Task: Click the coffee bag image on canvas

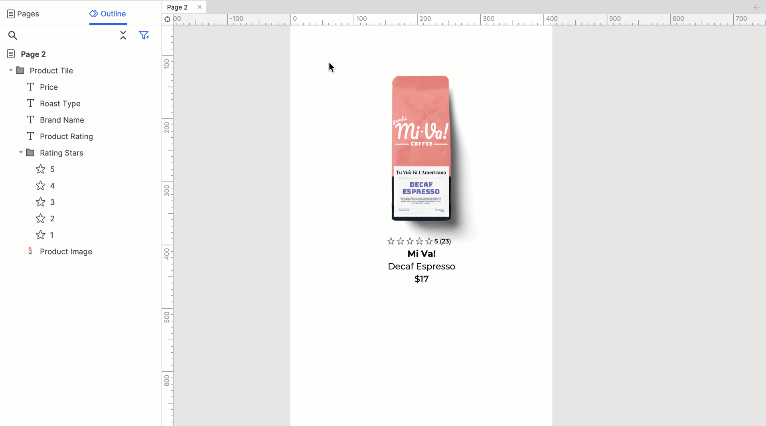Action: coord(421,148)
